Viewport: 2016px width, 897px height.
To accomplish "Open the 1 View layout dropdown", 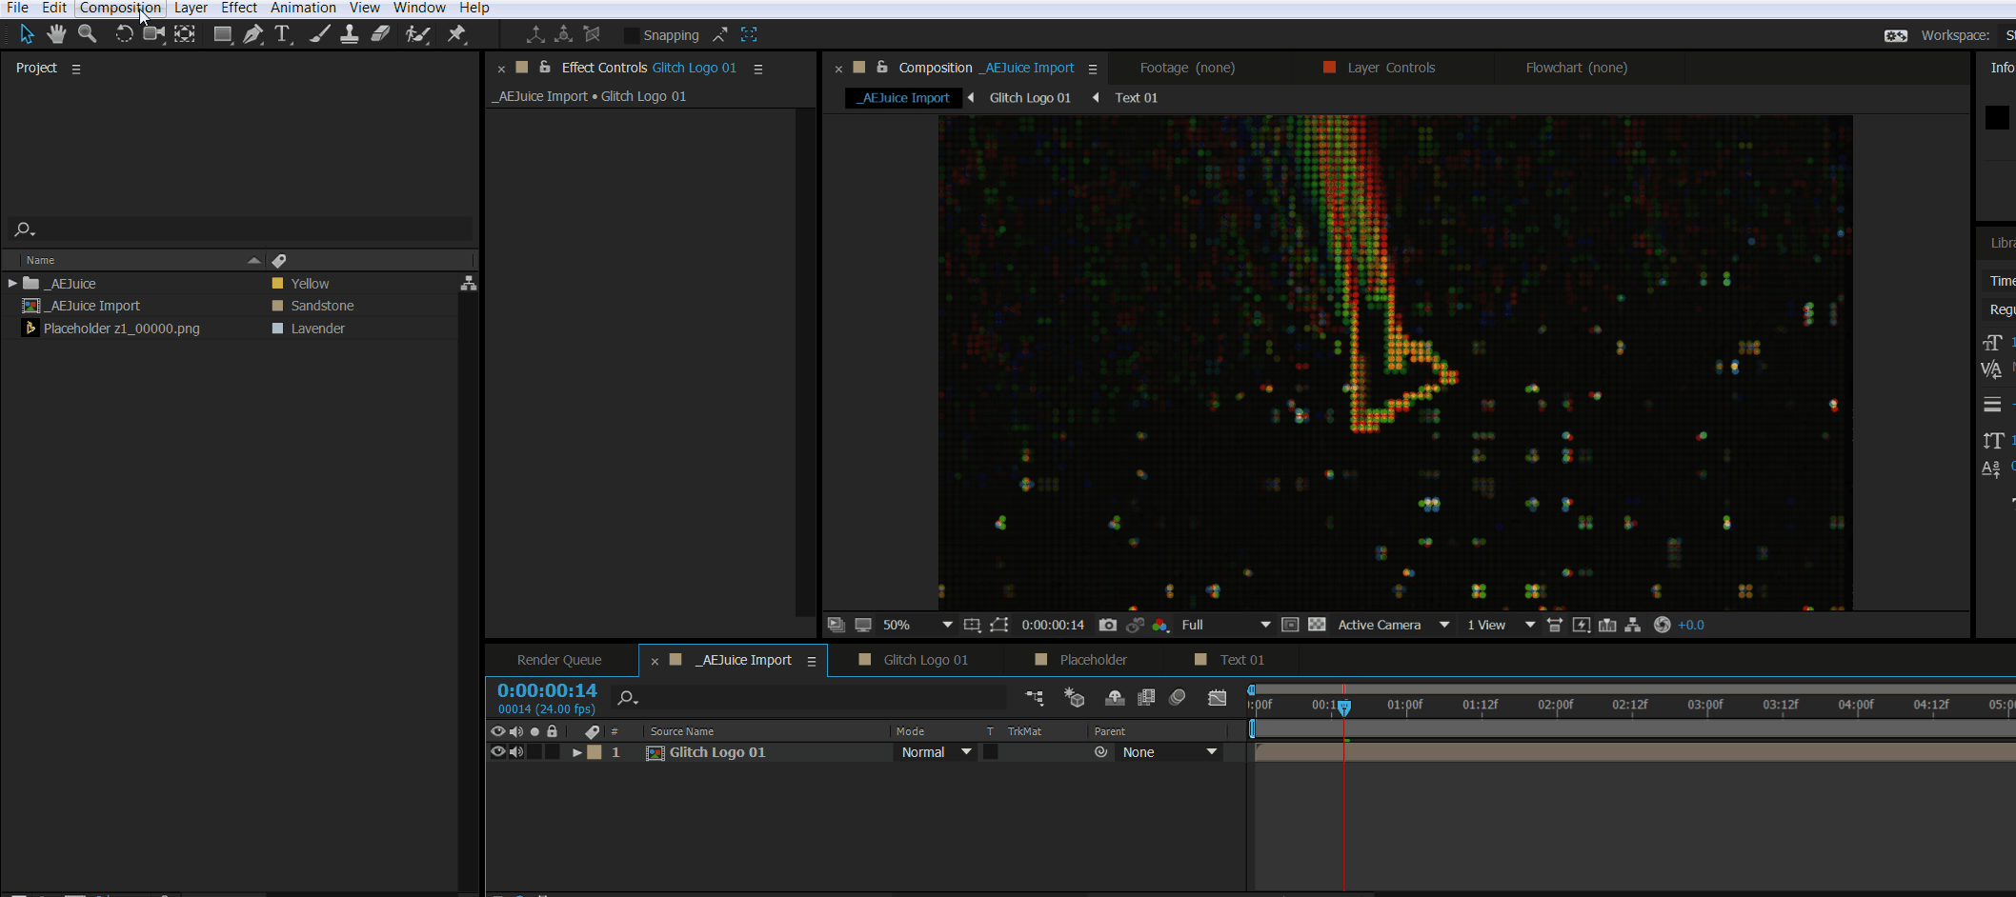I will (1501, 625).
